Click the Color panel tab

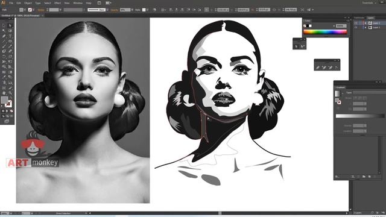point(308,21)
